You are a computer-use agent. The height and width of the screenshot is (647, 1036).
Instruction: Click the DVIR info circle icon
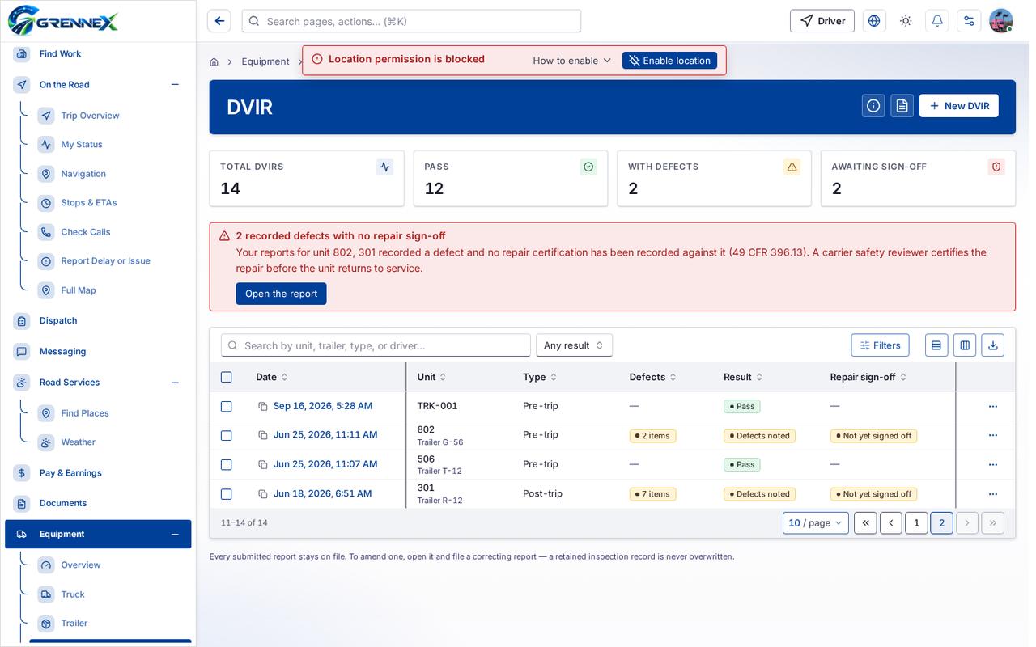[873, 106]
